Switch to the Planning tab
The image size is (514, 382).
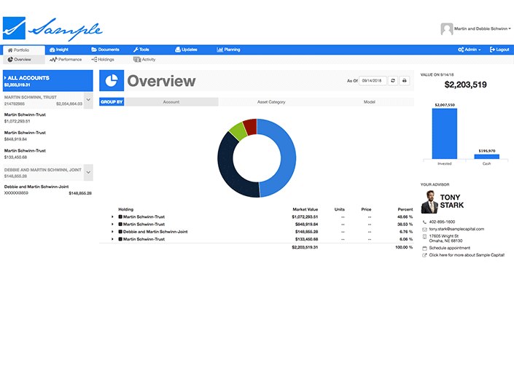pyautogui.click(x=228, y=50)
